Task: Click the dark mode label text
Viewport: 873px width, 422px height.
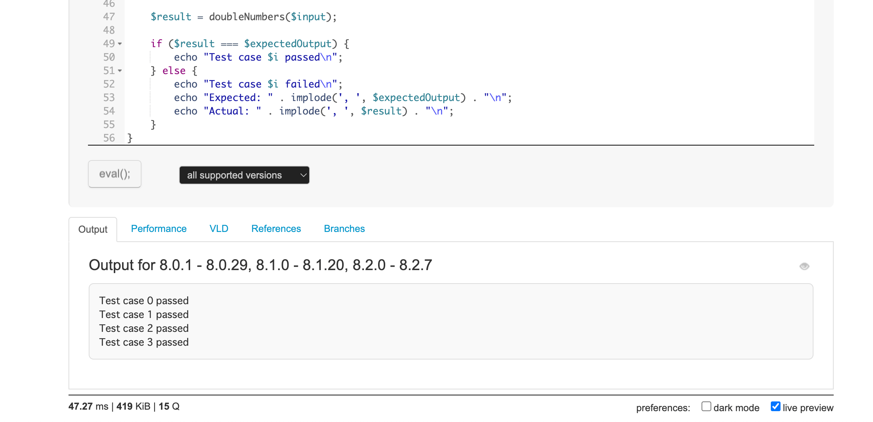Action: click(736, 408)
